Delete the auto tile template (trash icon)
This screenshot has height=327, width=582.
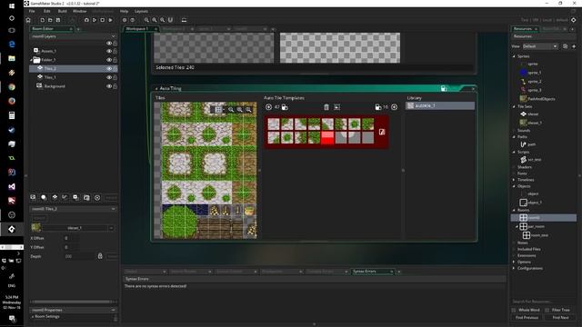pos(326,107)
